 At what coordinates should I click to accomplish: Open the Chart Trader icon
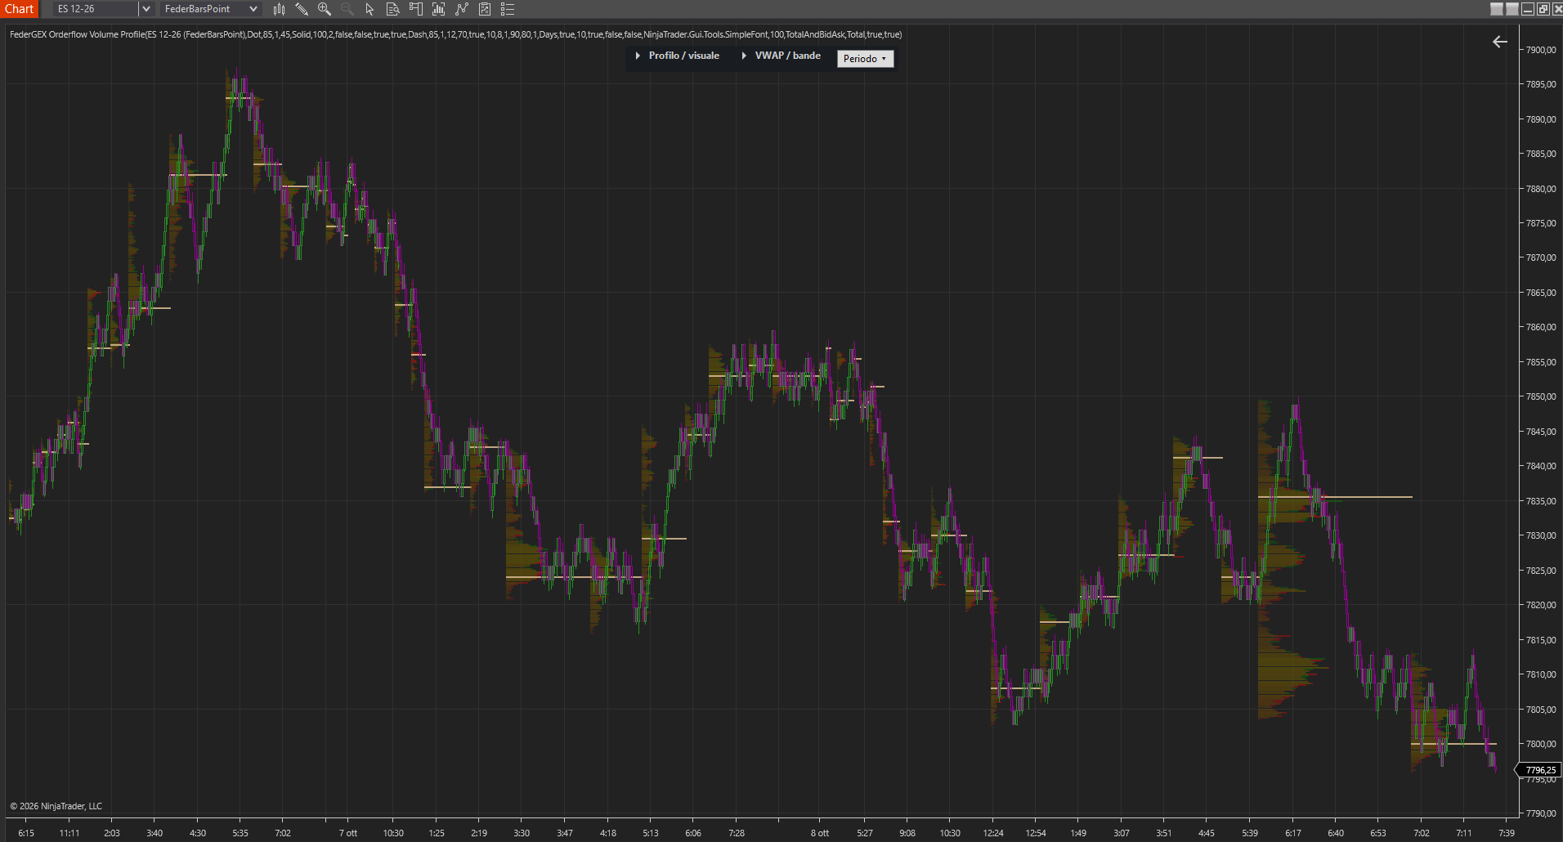point(415,9)
